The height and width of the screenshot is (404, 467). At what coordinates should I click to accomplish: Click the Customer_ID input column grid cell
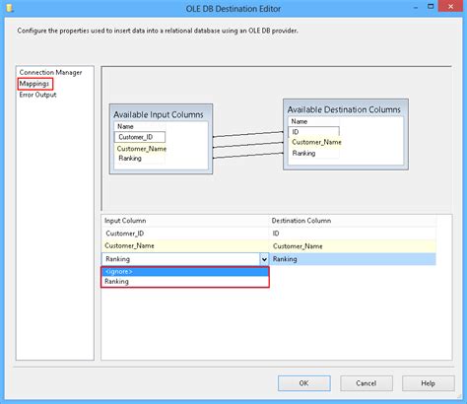185,234
